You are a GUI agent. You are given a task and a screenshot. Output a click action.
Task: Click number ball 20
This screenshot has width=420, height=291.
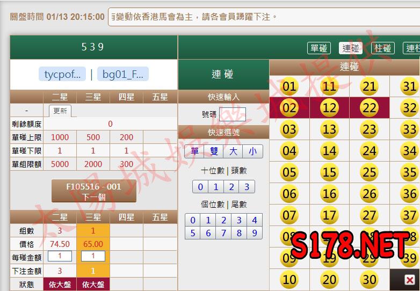click(x=329, y=280)
